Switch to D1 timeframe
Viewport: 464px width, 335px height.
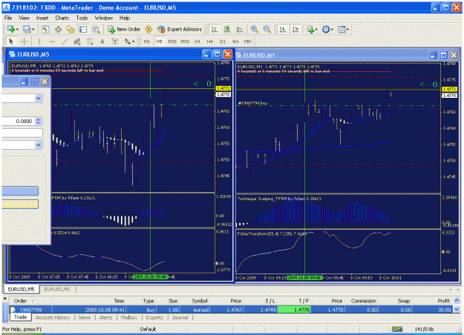pyautogui.click(x=223, y=42)
